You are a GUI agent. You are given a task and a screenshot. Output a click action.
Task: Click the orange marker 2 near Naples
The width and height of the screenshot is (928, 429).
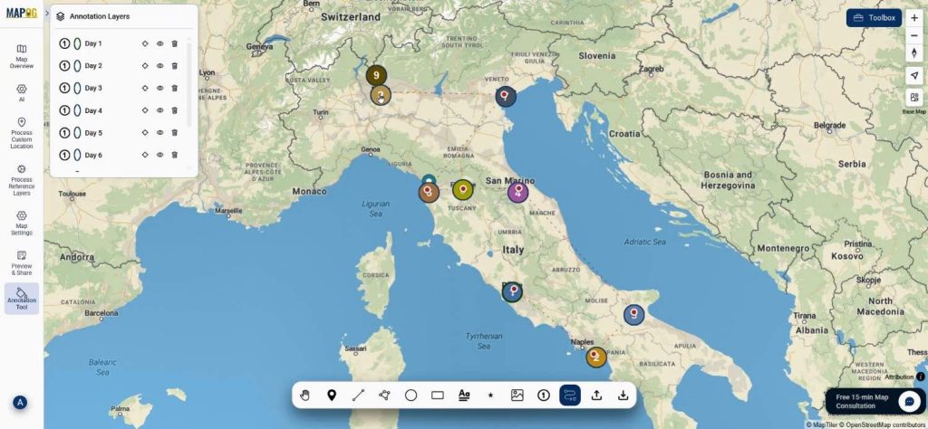coord(596,357)
